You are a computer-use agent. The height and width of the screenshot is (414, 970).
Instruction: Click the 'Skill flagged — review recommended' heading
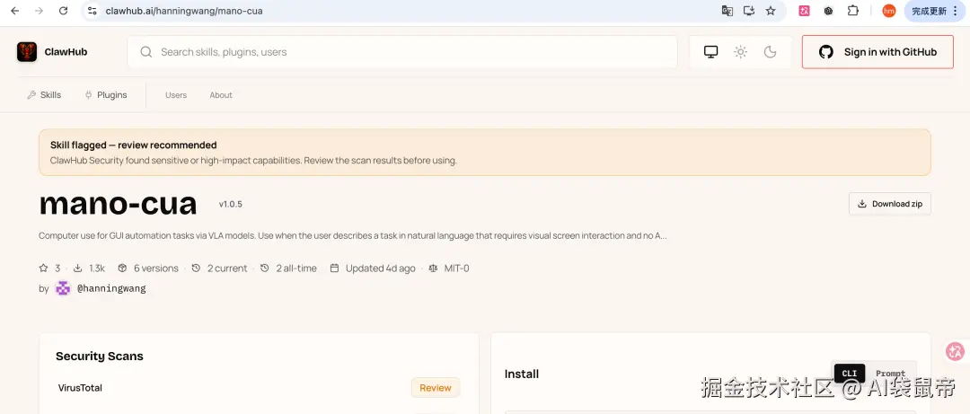(x=134, y=145)
